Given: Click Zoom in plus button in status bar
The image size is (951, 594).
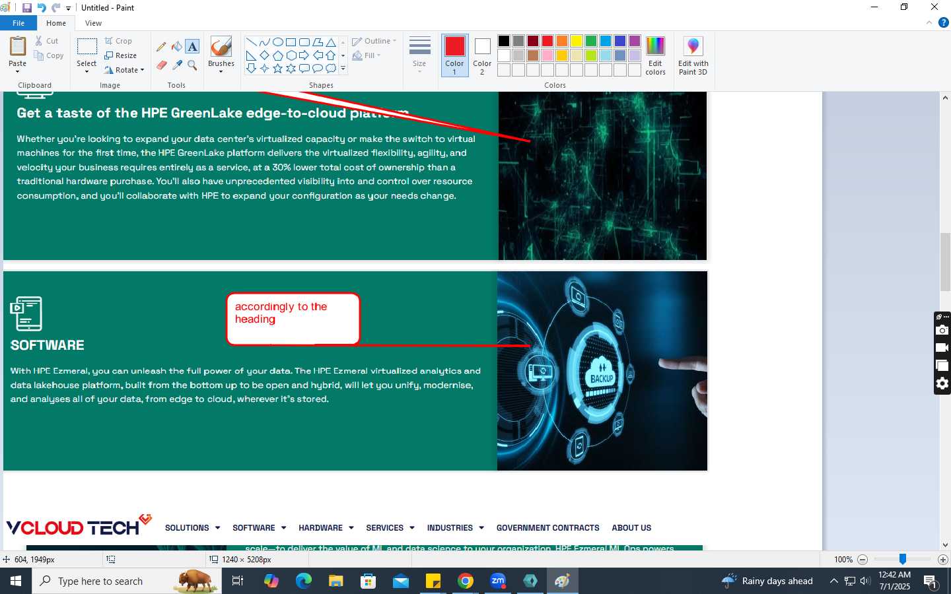Looking at the screenshot, I should [x=943, y=560].
